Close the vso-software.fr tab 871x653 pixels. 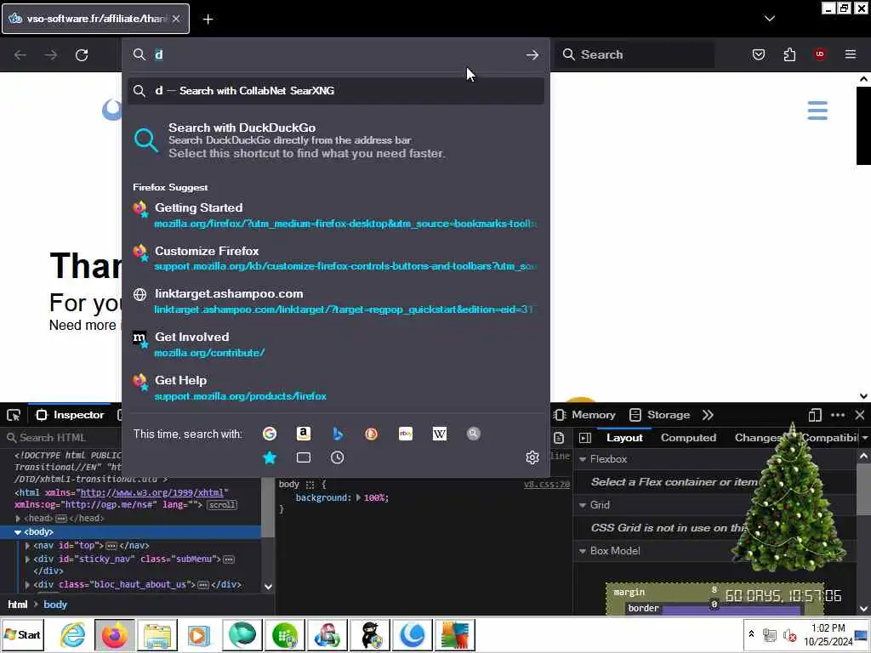176,19
